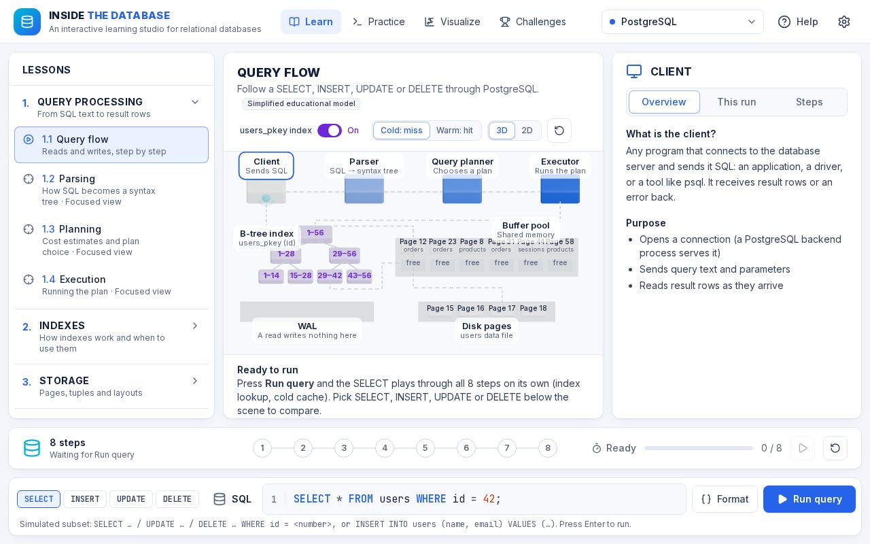The height and width of the screenshot is (544, 870).
Task: Click into the SQL editor field
Action: [474, 499]
